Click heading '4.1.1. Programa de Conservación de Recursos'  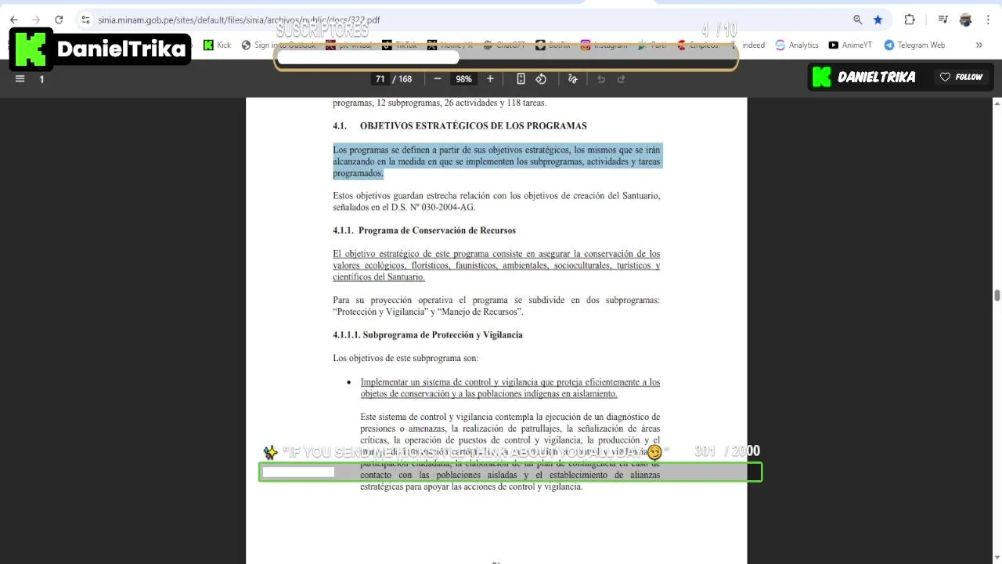point(424,230)
